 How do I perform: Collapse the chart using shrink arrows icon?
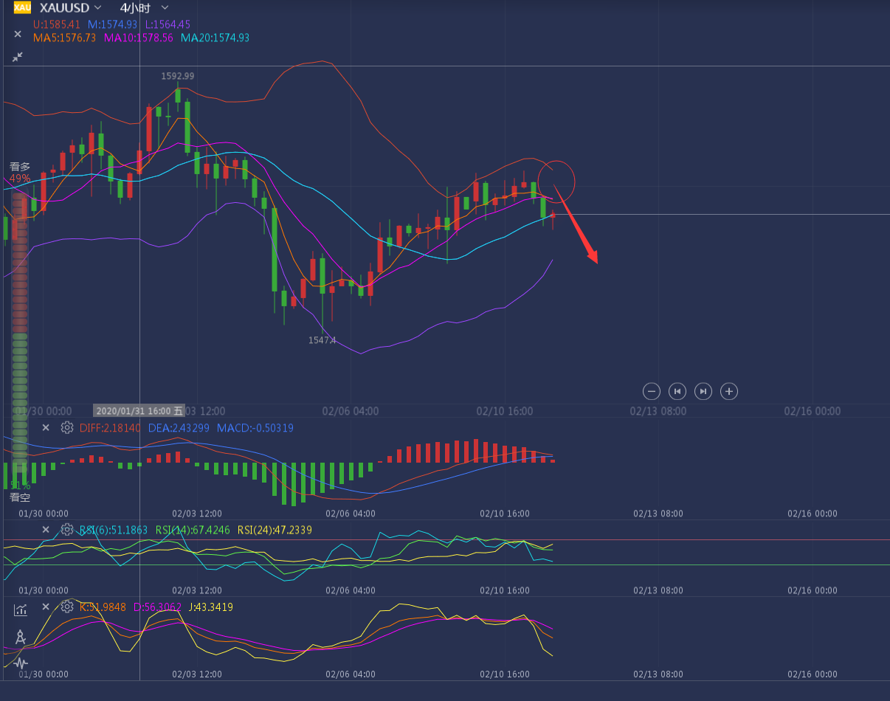pos(18,57)
